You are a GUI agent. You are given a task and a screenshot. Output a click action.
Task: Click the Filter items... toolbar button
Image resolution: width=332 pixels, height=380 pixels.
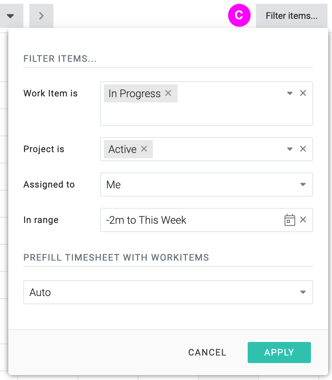(x=292, y=16)
